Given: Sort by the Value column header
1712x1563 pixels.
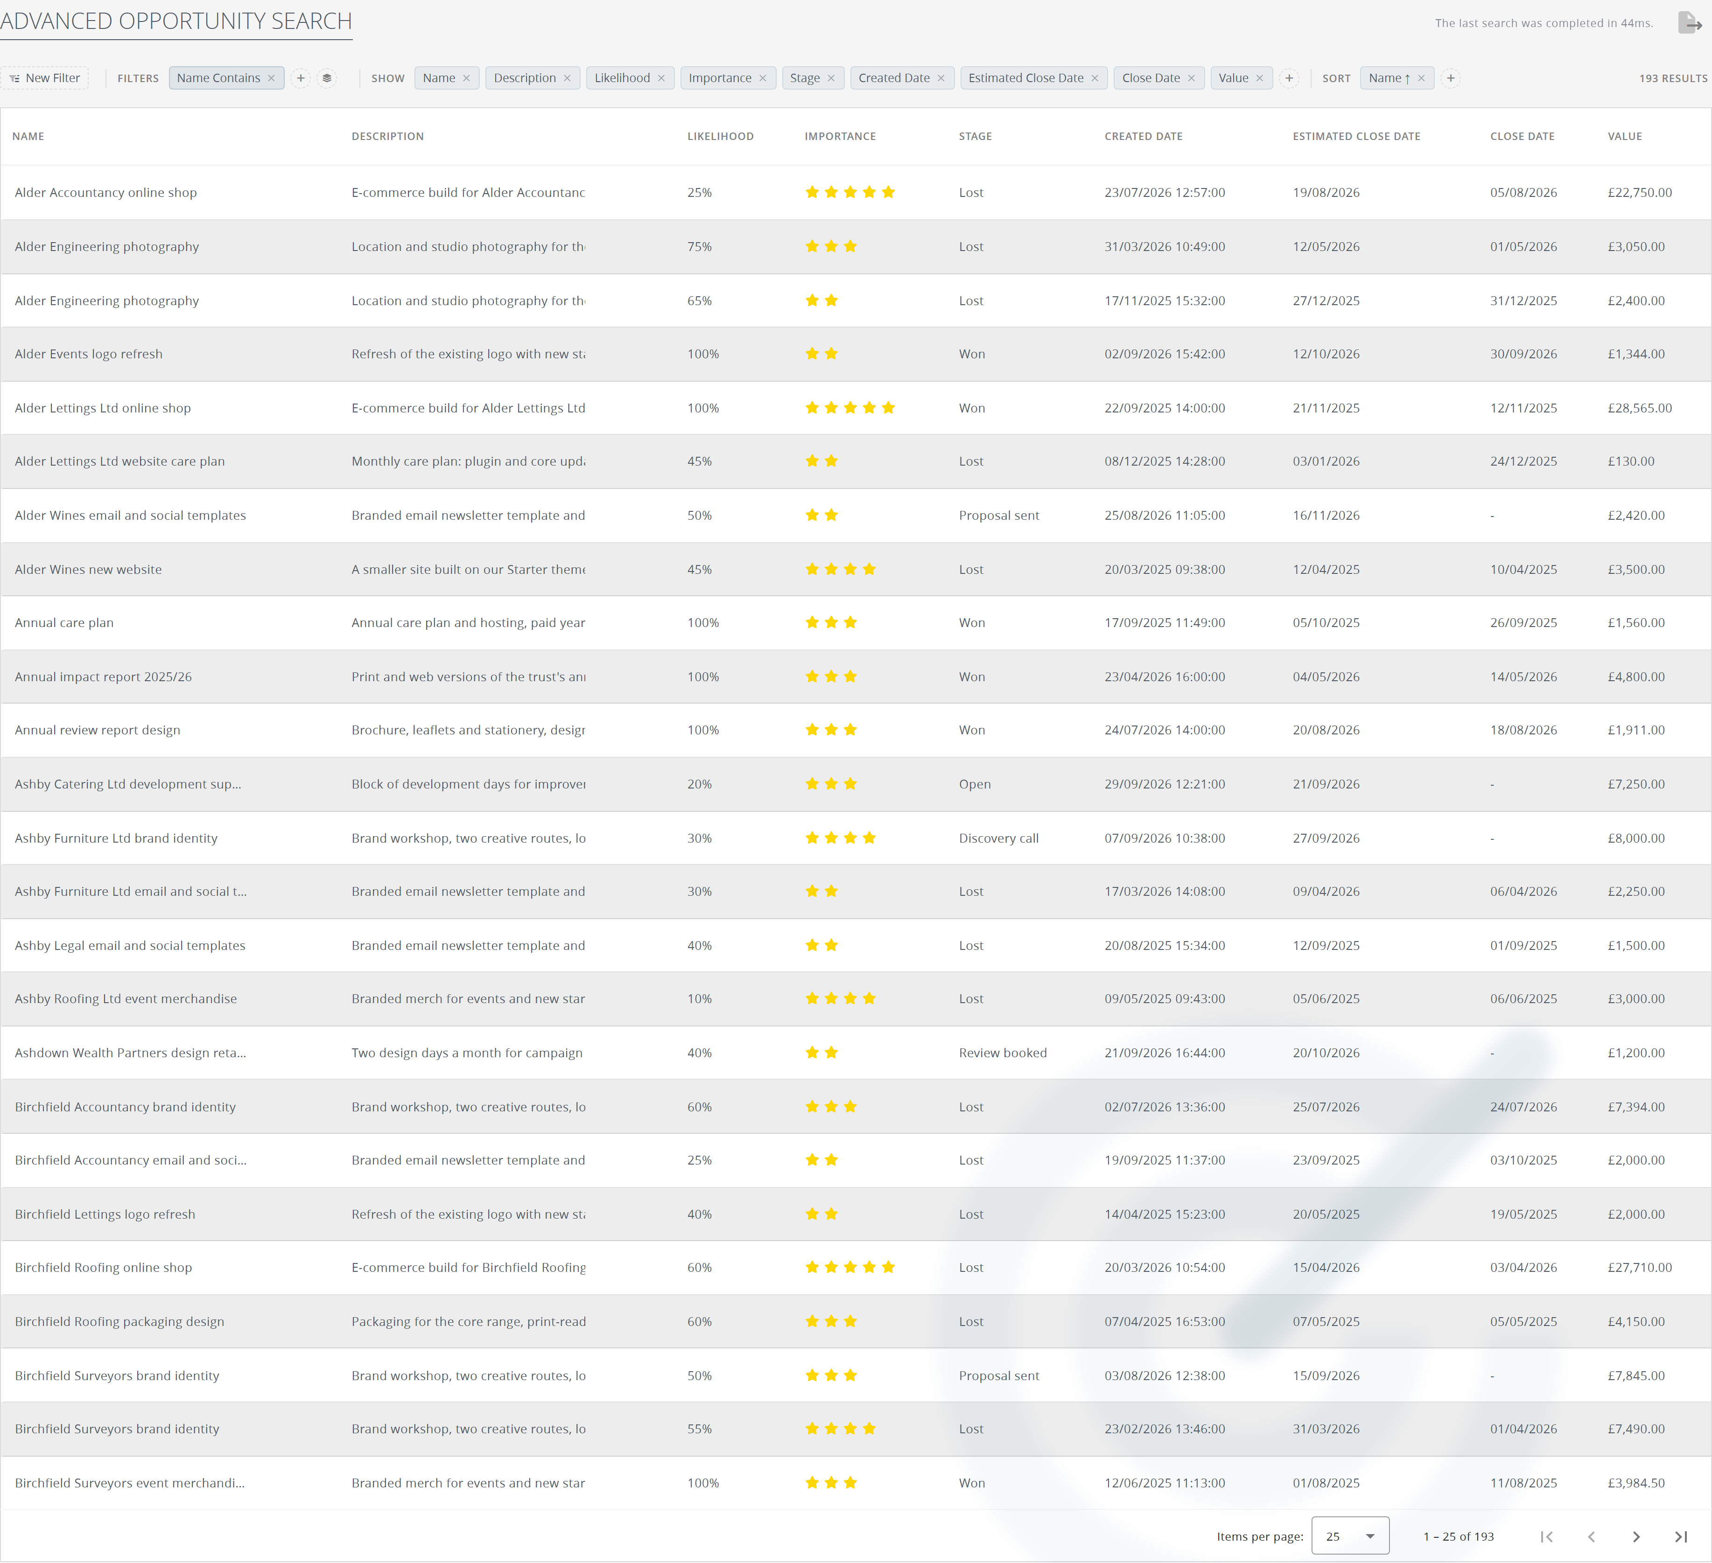Looking at the screenshot, I should 1625,137.
